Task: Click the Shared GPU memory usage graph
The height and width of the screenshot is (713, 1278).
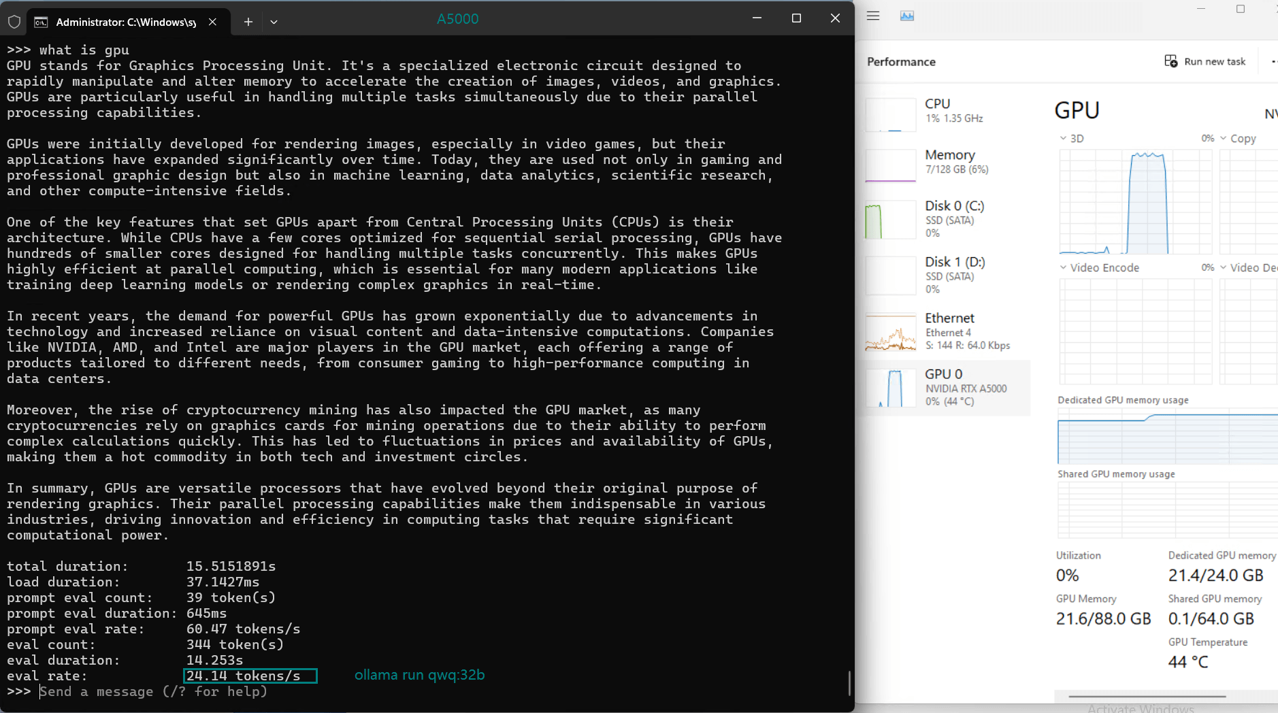Action: [1168, 510]
